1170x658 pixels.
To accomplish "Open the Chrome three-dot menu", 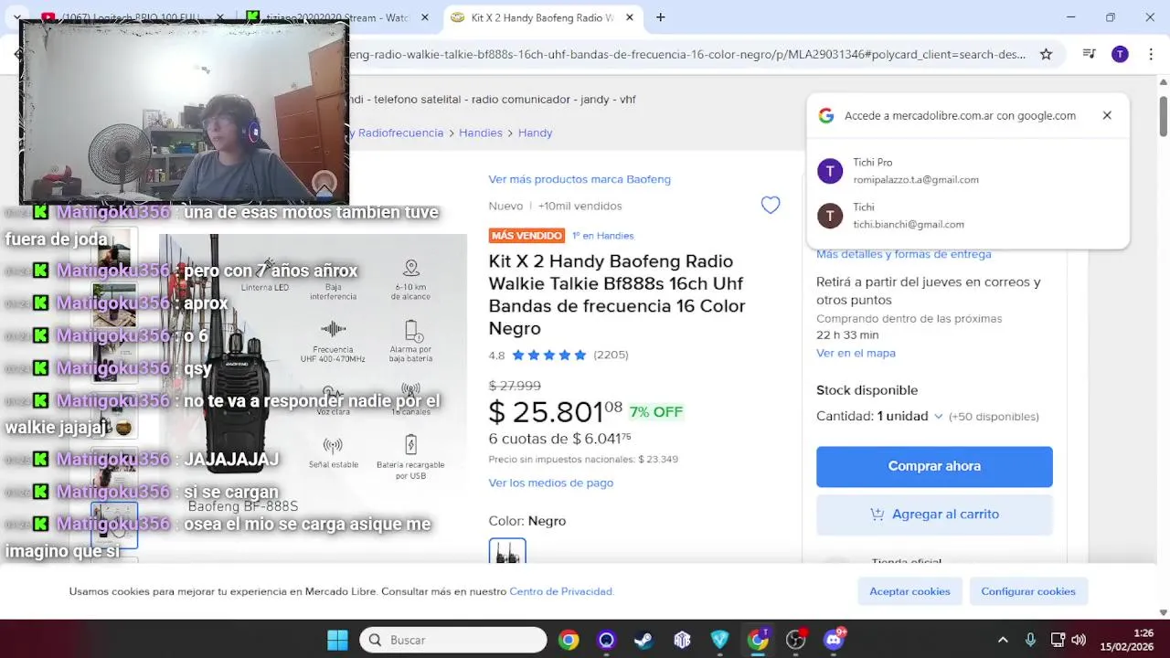I will coord(1150,54).
